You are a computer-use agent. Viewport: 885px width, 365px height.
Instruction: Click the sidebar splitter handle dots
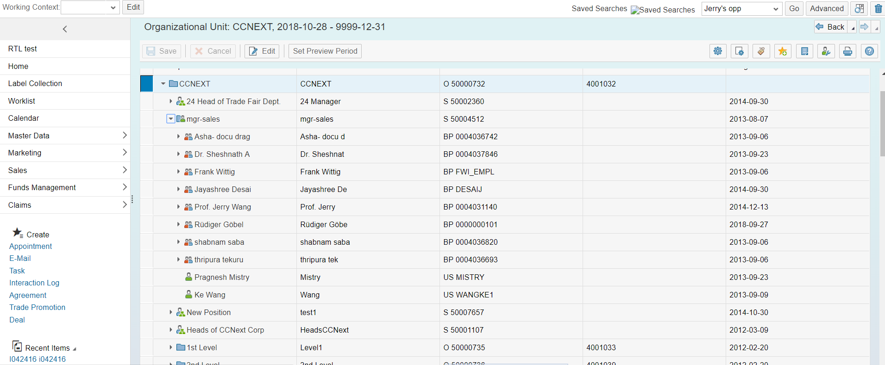tap(132, 199)
